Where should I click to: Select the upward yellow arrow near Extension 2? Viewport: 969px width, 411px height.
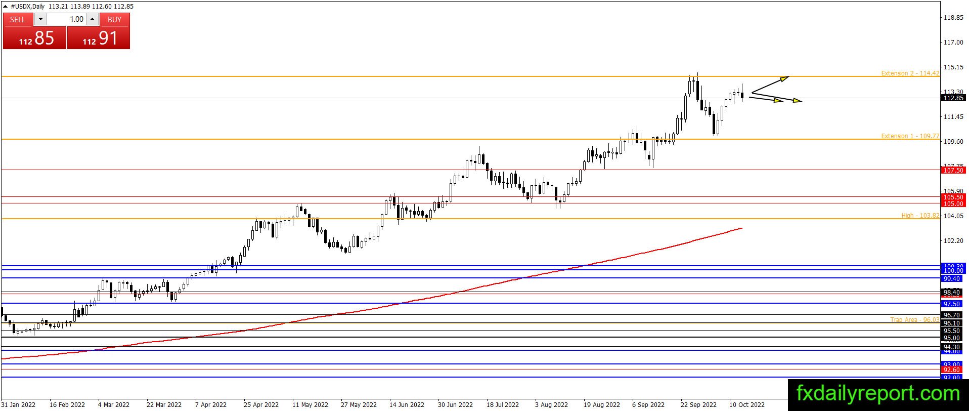(x=770, y=85)
